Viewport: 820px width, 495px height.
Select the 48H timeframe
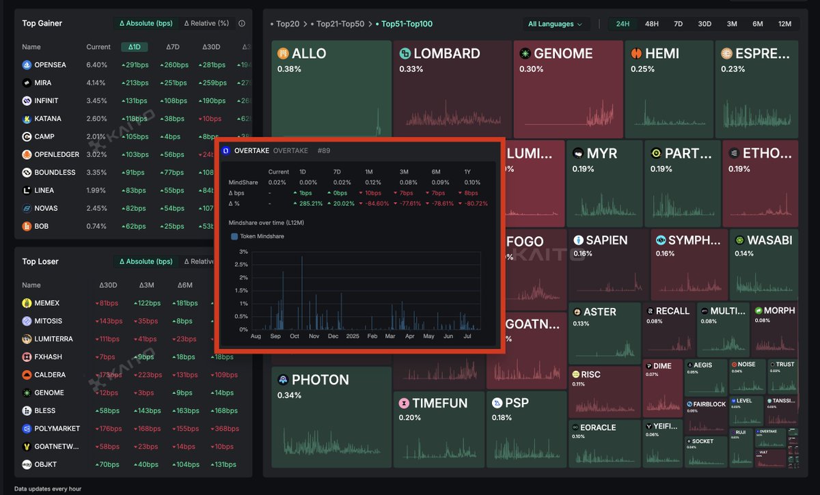[651, 24]
